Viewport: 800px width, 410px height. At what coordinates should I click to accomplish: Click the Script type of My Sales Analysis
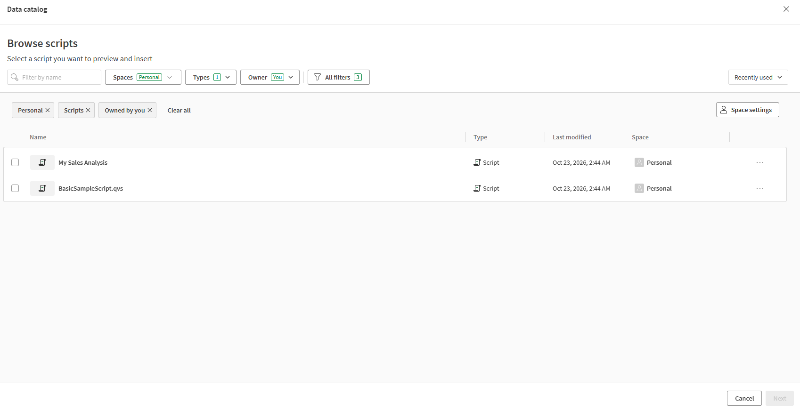(487, 162)
